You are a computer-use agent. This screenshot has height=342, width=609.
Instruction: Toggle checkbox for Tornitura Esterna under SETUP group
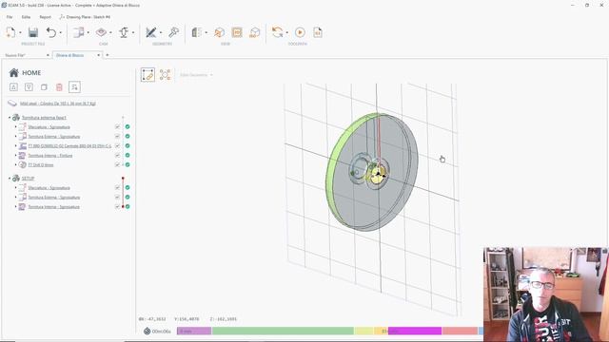(117, 198)
